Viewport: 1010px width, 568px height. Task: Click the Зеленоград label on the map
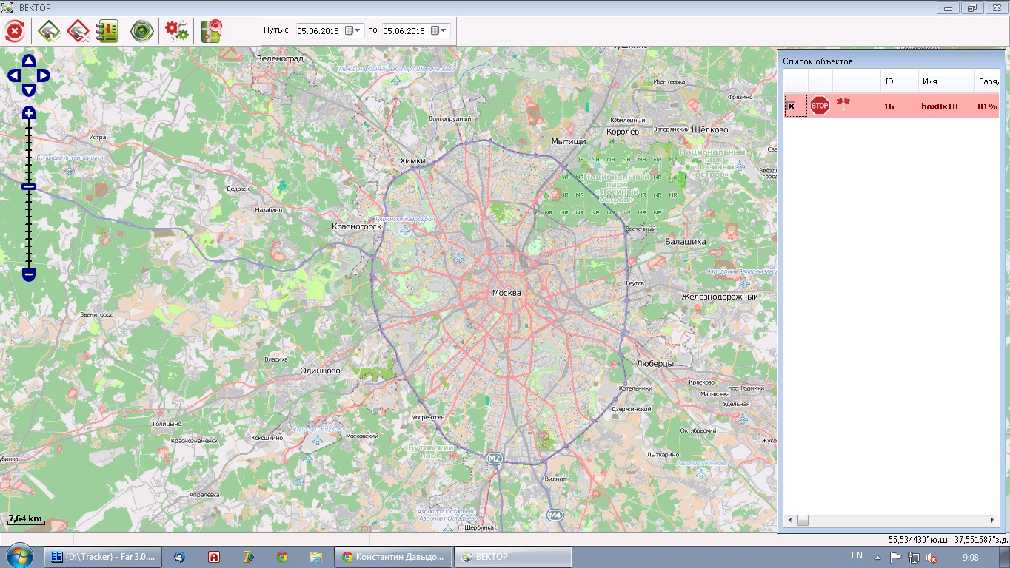point(280,58)
